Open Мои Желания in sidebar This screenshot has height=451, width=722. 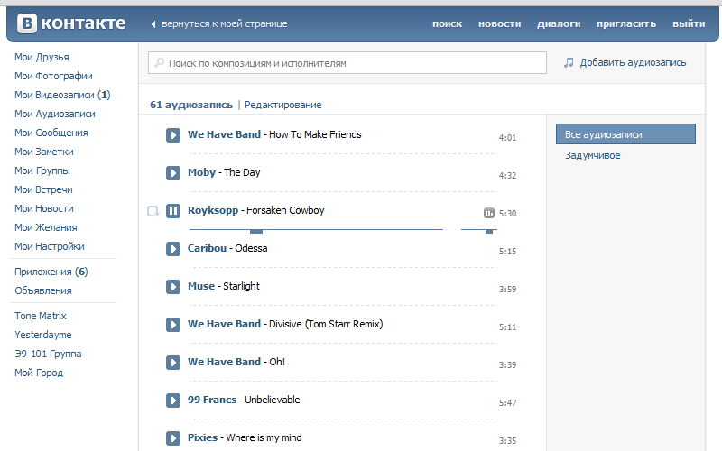(x=46, y=227)
